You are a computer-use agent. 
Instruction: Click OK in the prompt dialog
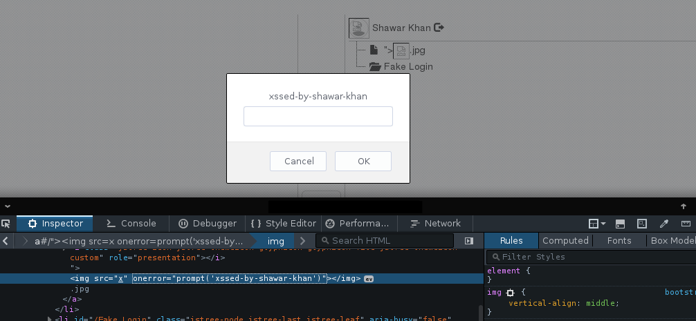point(363,161)
